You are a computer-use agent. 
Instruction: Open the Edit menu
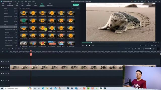[x=18, y=1]
